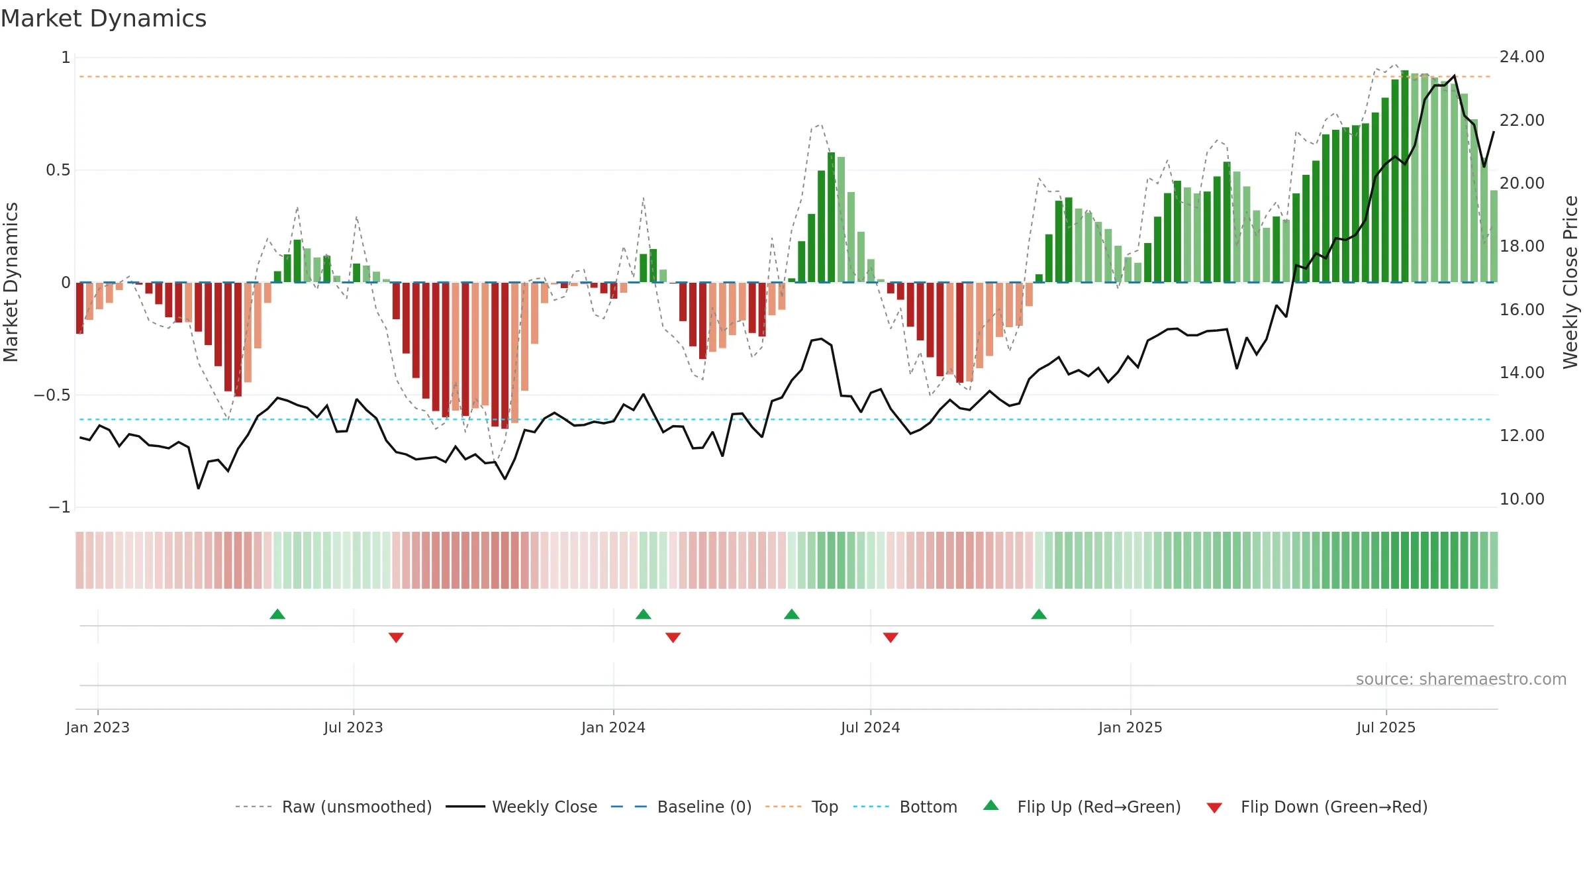Click the deepest red bar near Oct 2023
1589x894 pixels.
tap(505, 356)
